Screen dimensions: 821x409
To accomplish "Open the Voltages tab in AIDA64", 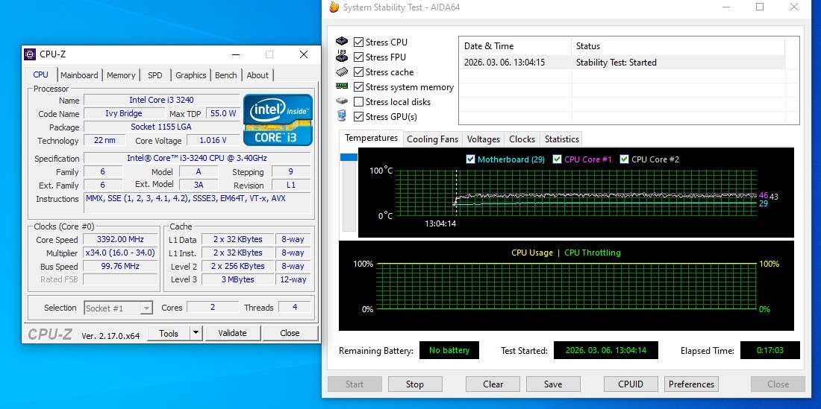I will coord(484,139).
